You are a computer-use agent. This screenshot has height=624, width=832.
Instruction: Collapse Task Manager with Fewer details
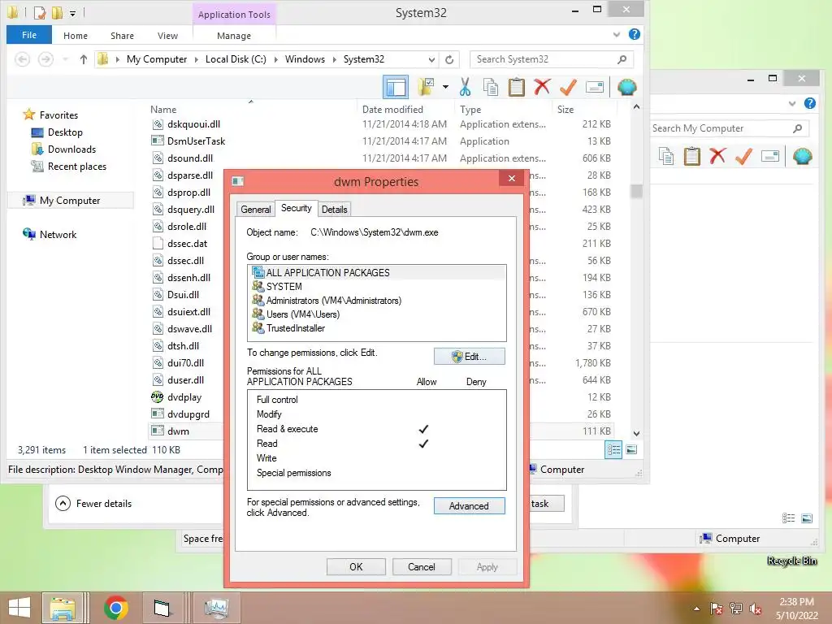coord(93,504)
